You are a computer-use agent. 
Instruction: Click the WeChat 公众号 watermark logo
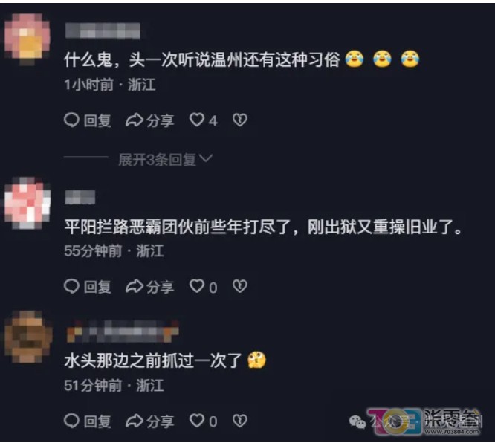click(357, 421)
